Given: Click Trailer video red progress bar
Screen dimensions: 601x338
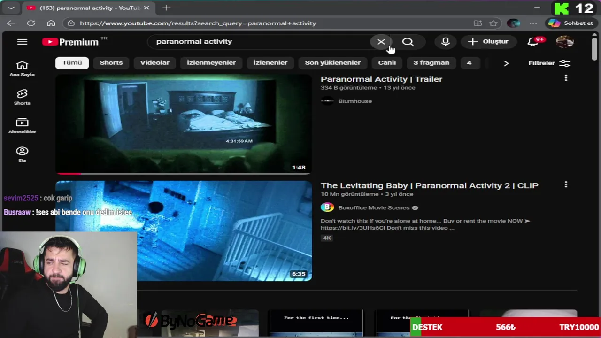Looking at the screenshot, I should pos(69,173).
